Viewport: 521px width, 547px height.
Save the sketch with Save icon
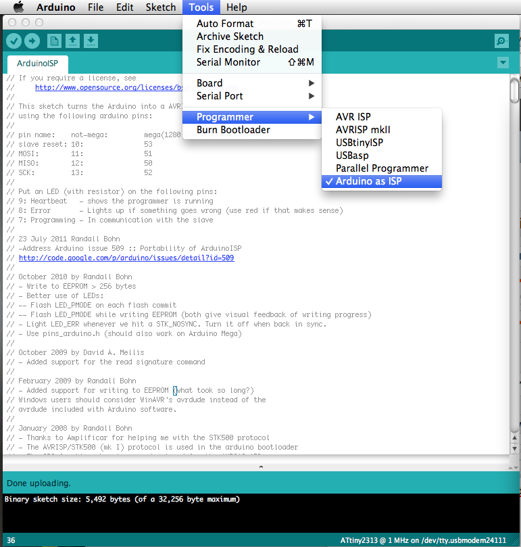point(91,41)
